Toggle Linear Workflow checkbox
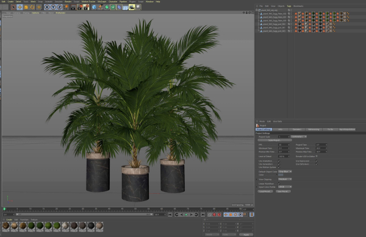 click(x=279, y=183)
